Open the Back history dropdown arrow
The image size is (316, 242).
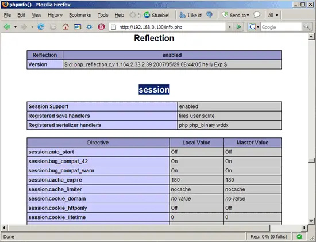pyautogui.click(x=16, y=27)
